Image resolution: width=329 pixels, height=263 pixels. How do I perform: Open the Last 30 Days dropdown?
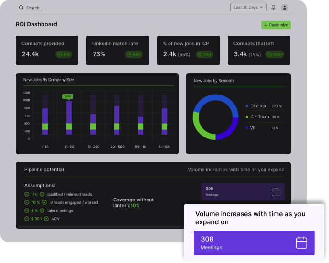click(247, 7)
